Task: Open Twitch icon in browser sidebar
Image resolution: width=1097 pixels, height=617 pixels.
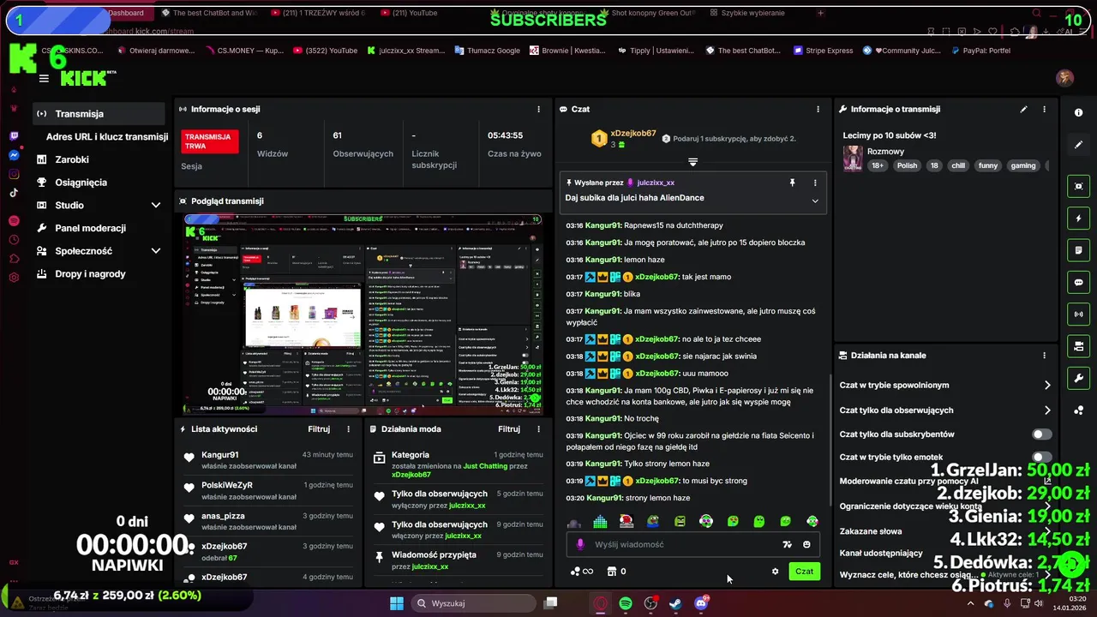Action: pos(15,136)
